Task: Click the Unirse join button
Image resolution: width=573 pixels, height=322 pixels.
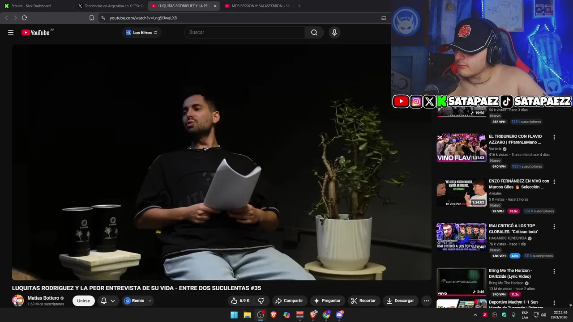Action: point(84,301)
